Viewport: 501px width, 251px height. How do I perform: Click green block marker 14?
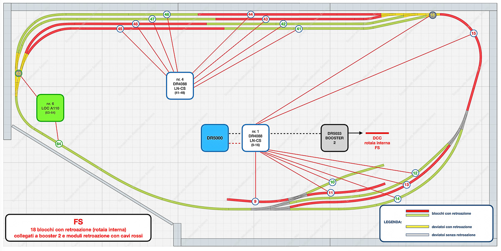397,198
